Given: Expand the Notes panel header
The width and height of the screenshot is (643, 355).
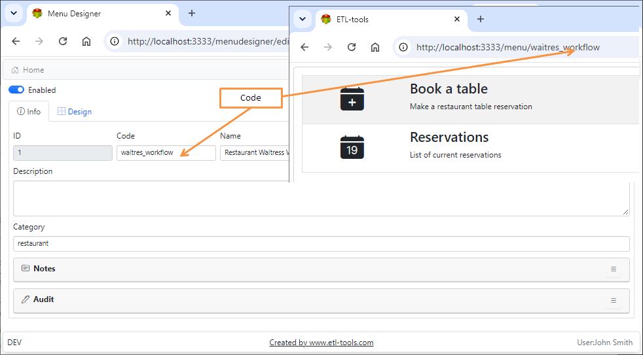Looking at the screenshot, I should [321, 269].
